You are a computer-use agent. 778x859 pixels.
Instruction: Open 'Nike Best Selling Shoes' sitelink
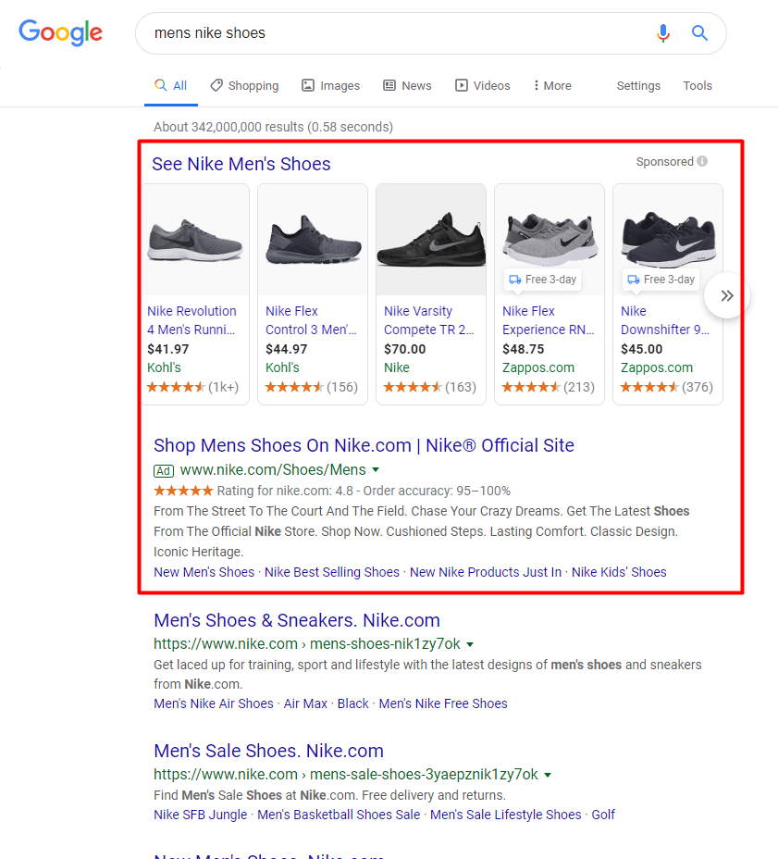click(332, 572)
